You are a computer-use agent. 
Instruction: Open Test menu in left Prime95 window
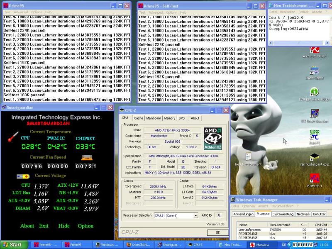pyautogui.click(x=7, y=12)
